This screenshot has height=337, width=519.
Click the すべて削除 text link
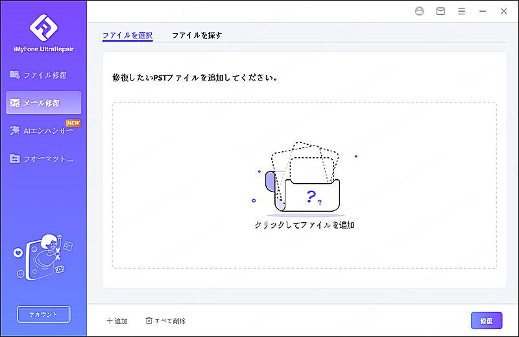(171, 321)
